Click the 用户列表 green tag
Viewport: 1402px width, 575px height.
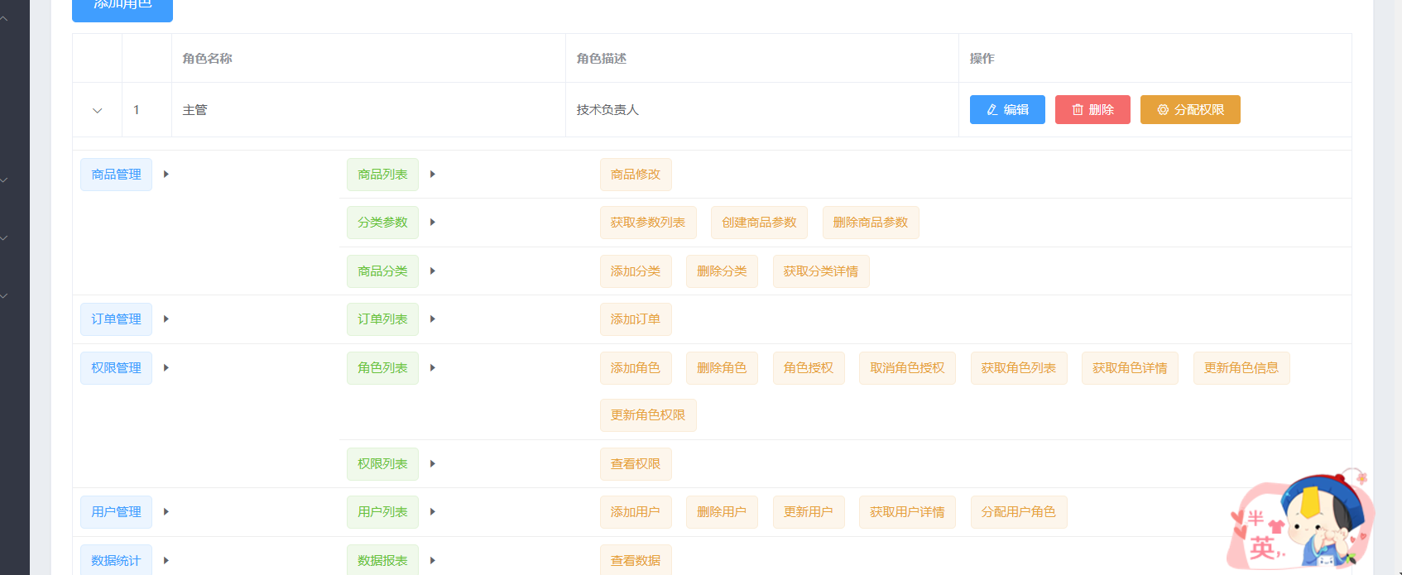[382, 512]
